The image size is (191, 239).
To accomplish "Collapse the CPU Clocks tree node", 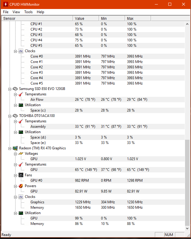I will click(16, 51).
